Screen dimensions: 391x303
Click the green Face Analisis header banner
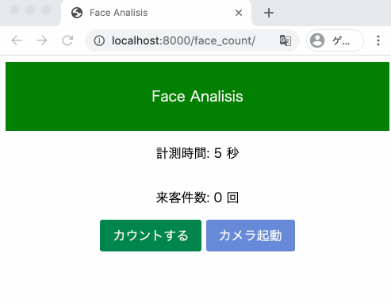[x=197, y=96]
